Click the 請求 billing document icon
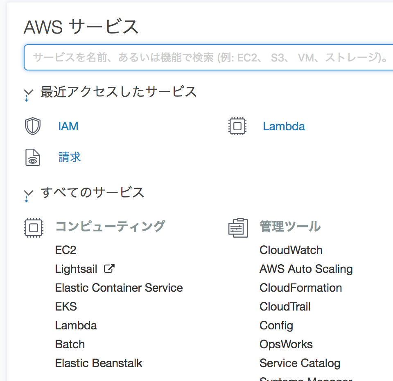 pos(33,157)
